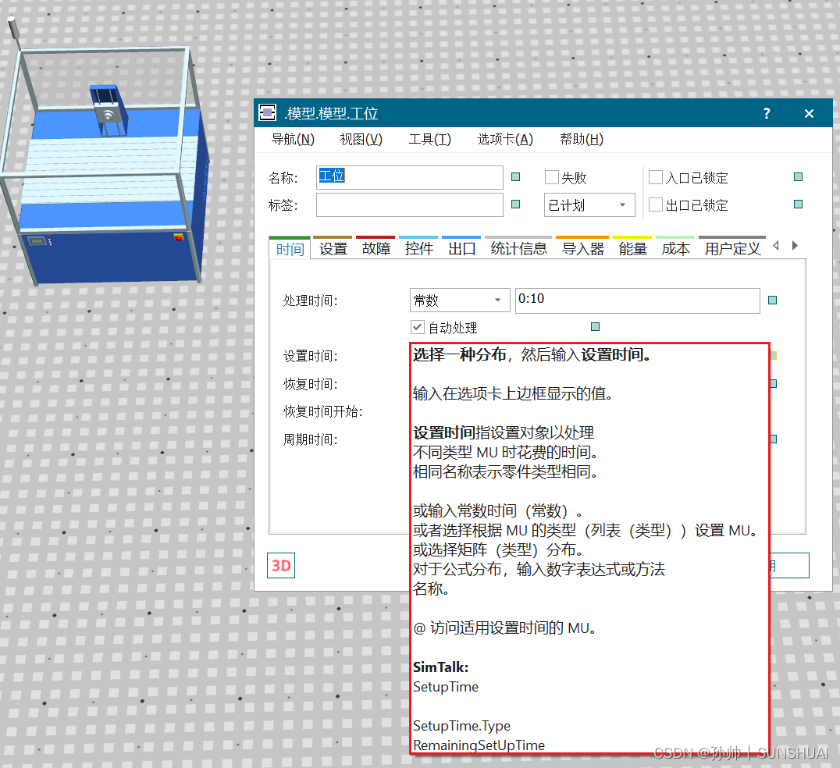Image resolution: width=840 pixels, height=768 pixels.
Task: Check the 入口已锁定 checkbox
Action: coord(655,177)
